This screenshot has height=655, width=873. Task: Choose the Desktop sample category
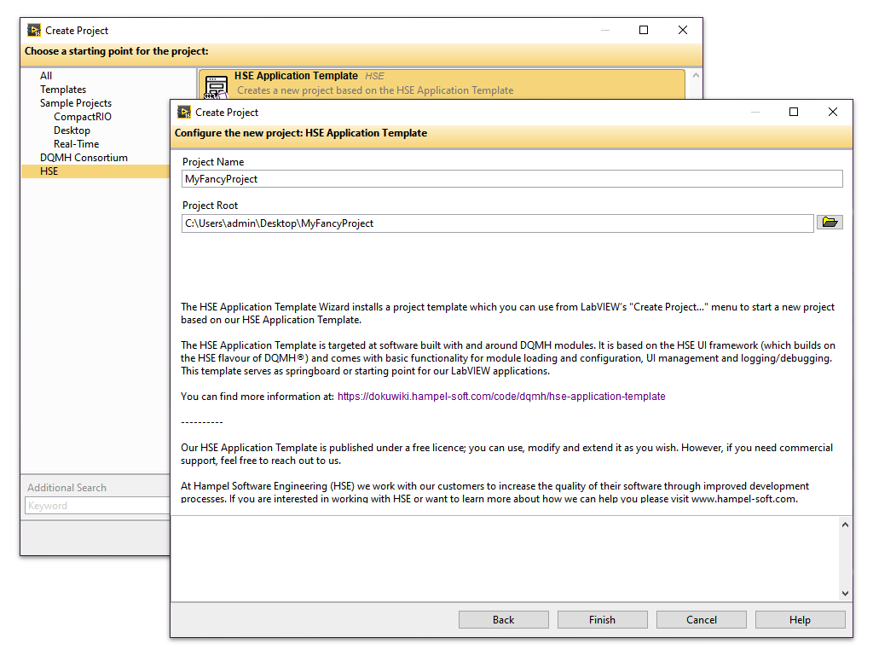tap(72, 130)
